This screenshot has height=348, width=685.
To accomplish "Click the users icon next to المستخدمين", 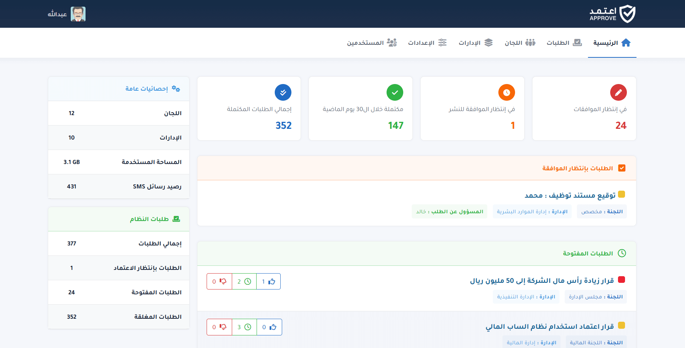I will tap(392, 43).
